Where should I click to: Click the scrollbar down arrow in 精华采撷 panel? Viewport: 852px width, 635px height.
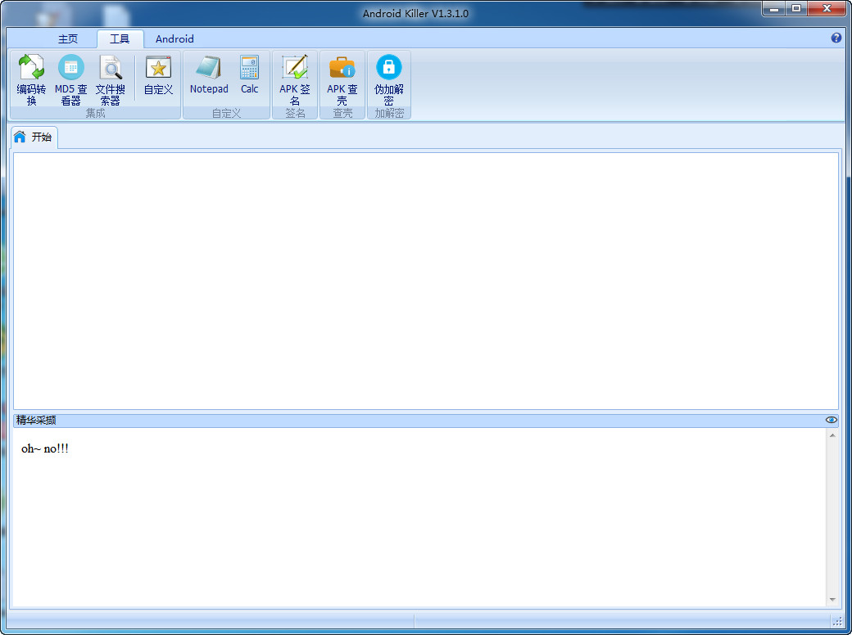pyautogui.click(x=832, y=600)
